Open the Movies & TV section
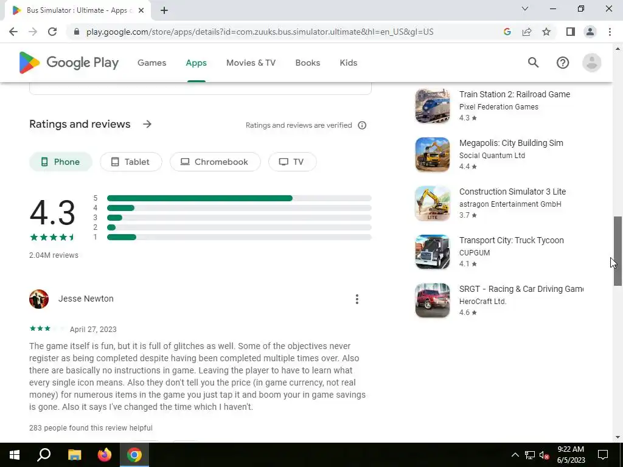Viewport: 623px width, 467px height. [x=251, y=63]
